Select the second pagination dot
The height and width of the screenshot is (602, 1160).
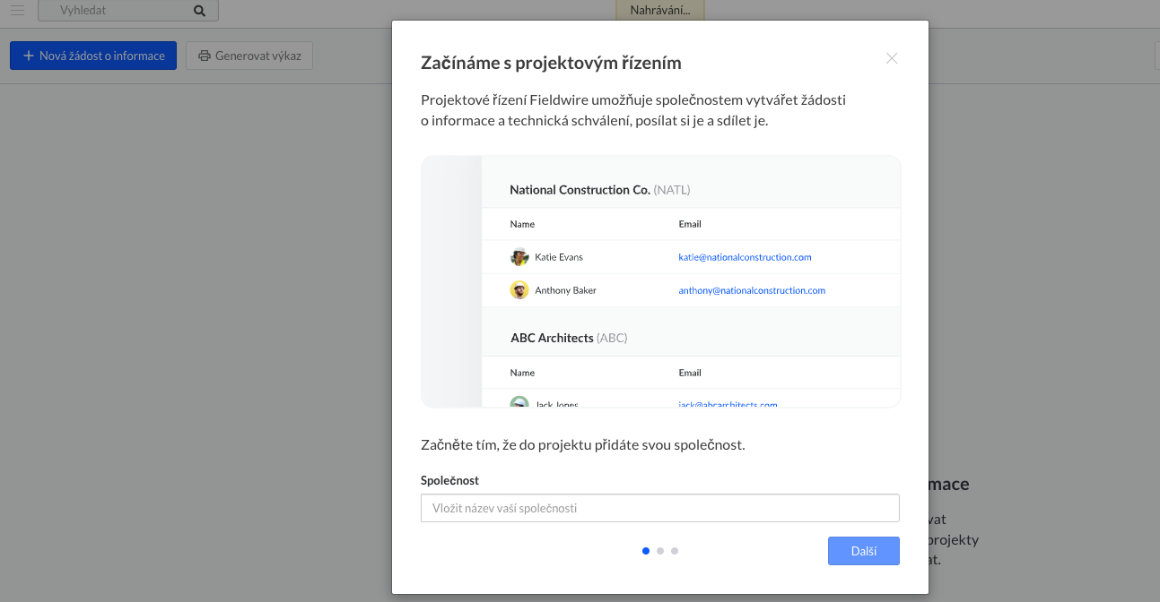point(660,551)
